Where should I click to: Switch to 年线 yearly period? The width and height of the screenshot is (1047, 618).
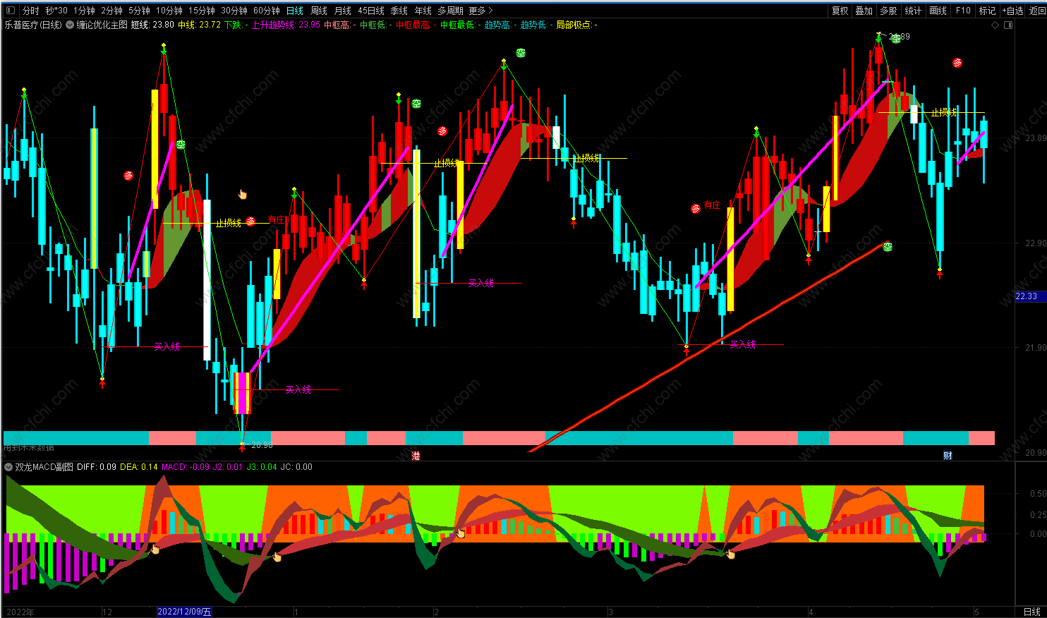pos(423,11)
